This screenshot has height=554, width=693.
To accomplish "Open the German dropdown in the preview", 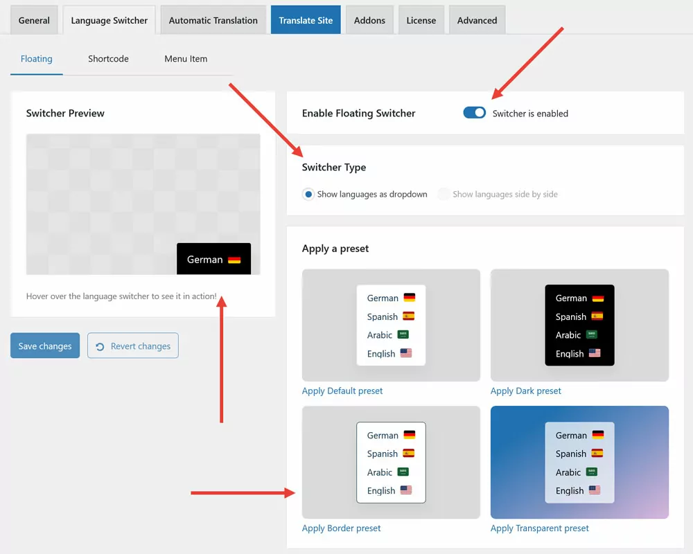I will [x=213, y=258].
